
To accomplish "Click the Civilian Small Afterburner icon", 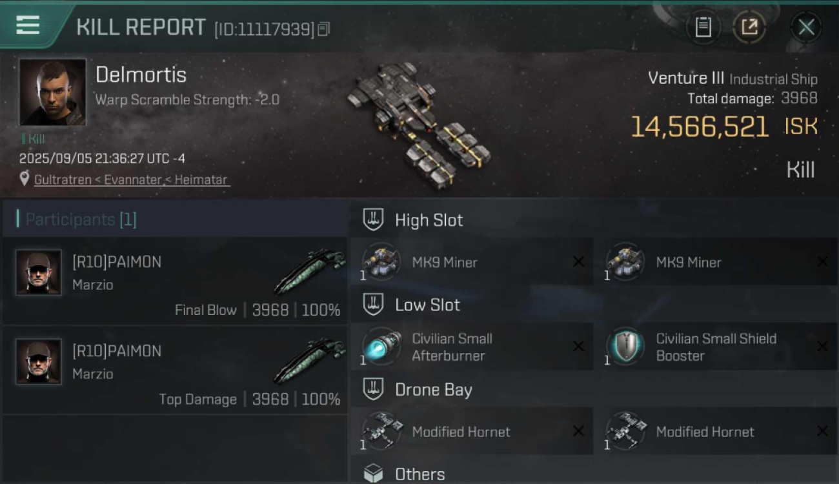I will point(381,347).
